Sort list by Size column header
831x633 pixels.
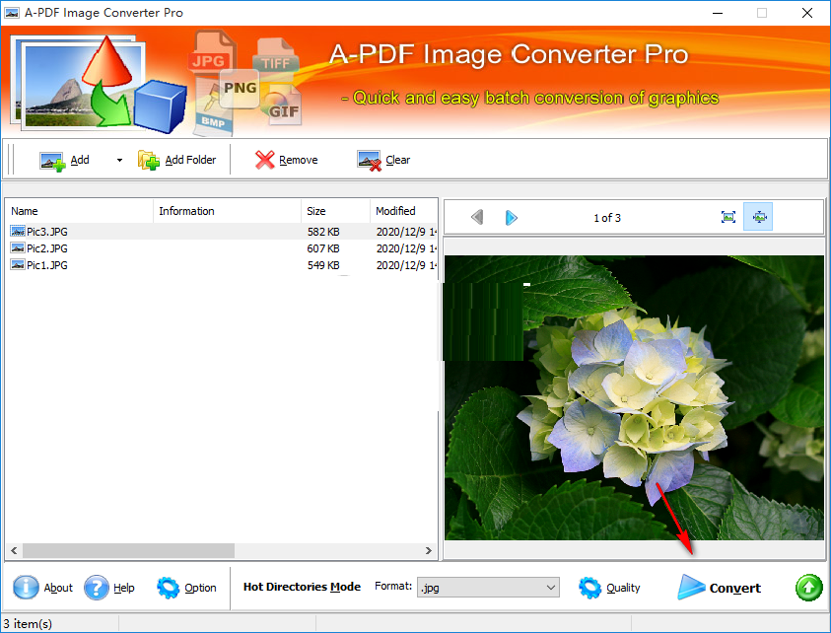(x=335, y=211)
